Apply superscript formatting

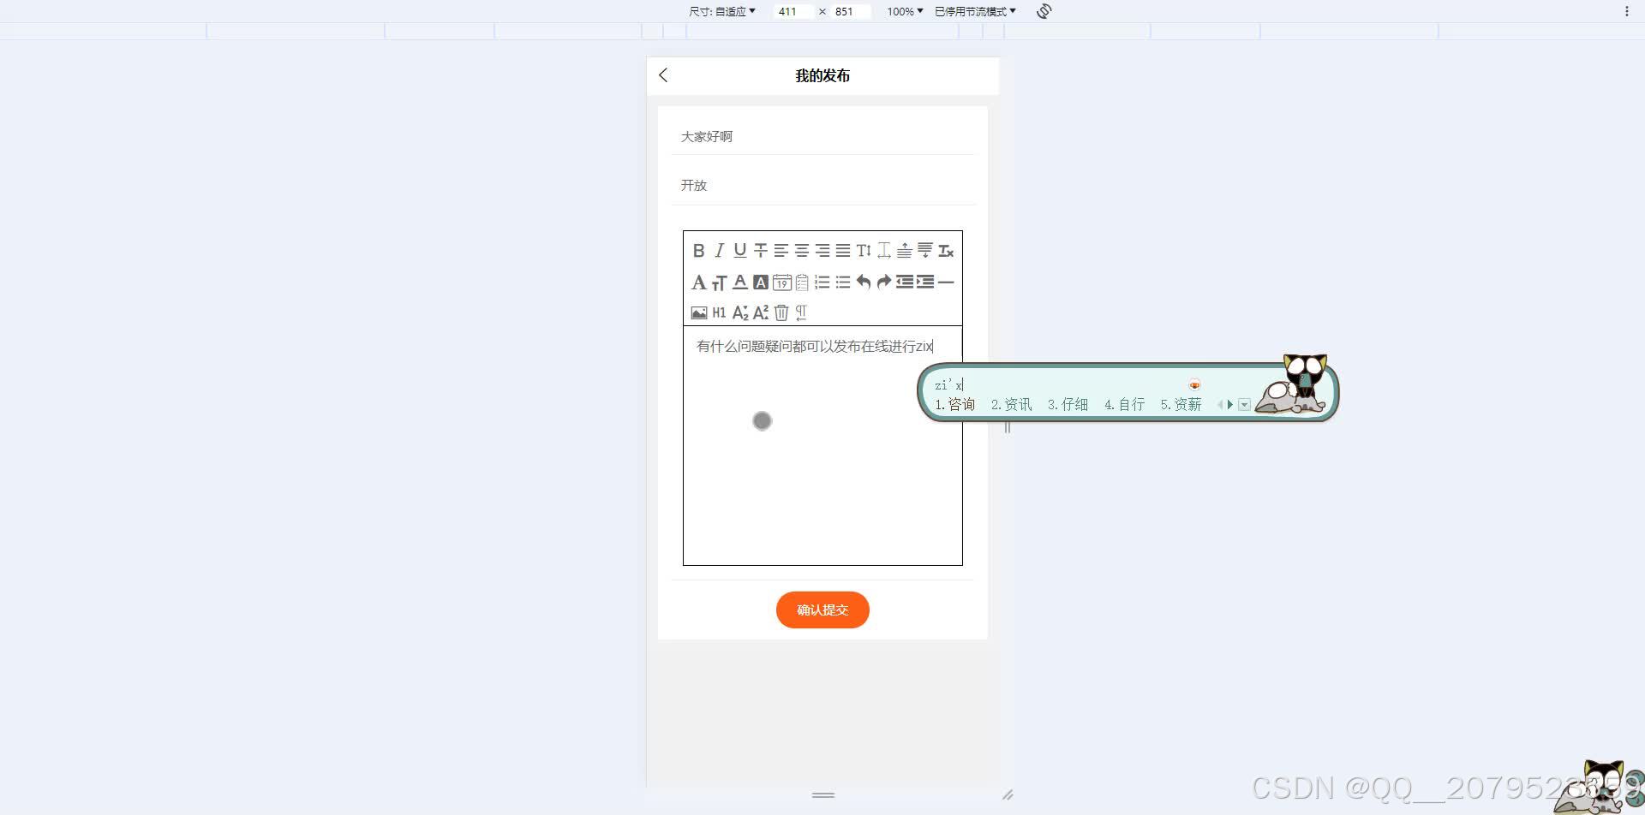coord(760,312)
